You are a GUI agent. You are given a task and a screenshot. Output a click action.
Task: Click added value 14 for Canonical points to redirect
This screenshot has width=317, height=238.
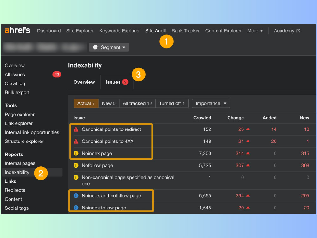(274, 129)
